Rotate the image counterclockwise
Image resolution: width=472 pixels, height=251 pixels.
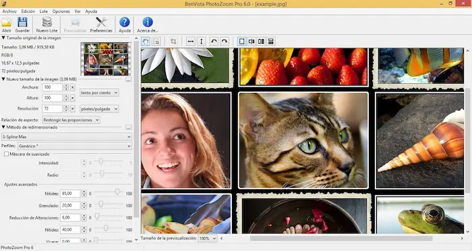(x=214, y=42)
